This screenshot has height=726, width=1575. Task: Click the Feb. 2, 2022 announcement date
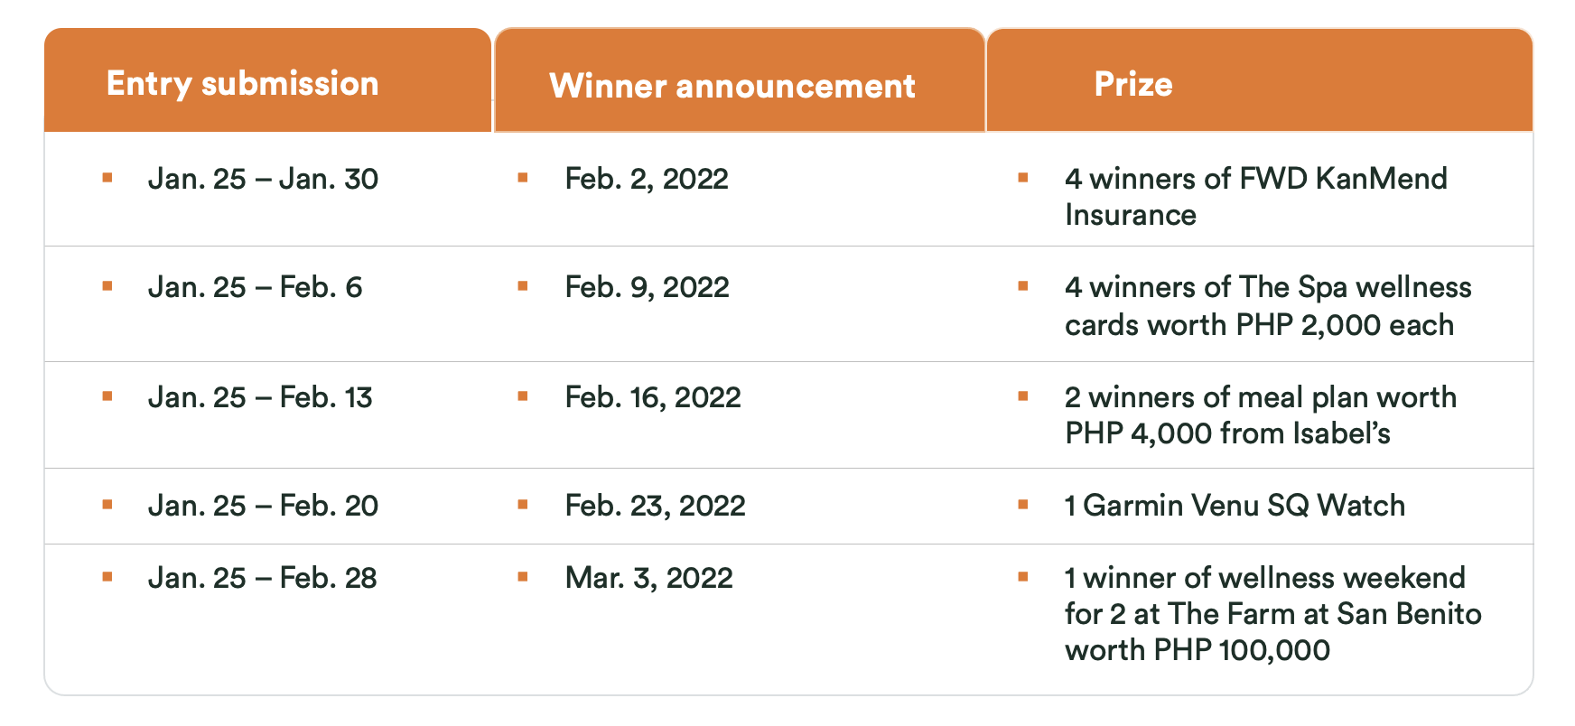647,179
